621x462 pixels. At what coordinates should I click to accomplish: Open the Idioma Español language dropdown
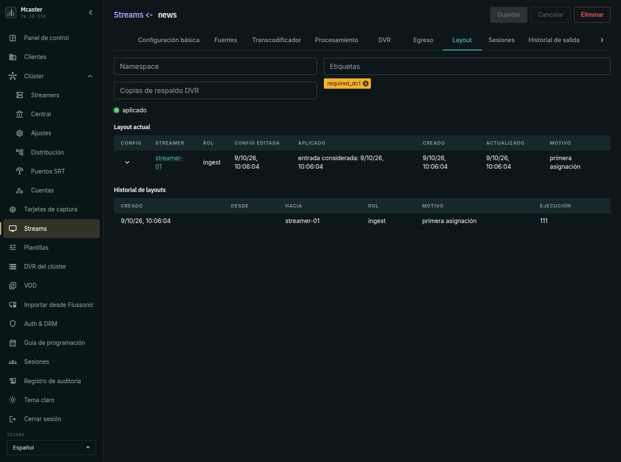click(51, 448)
